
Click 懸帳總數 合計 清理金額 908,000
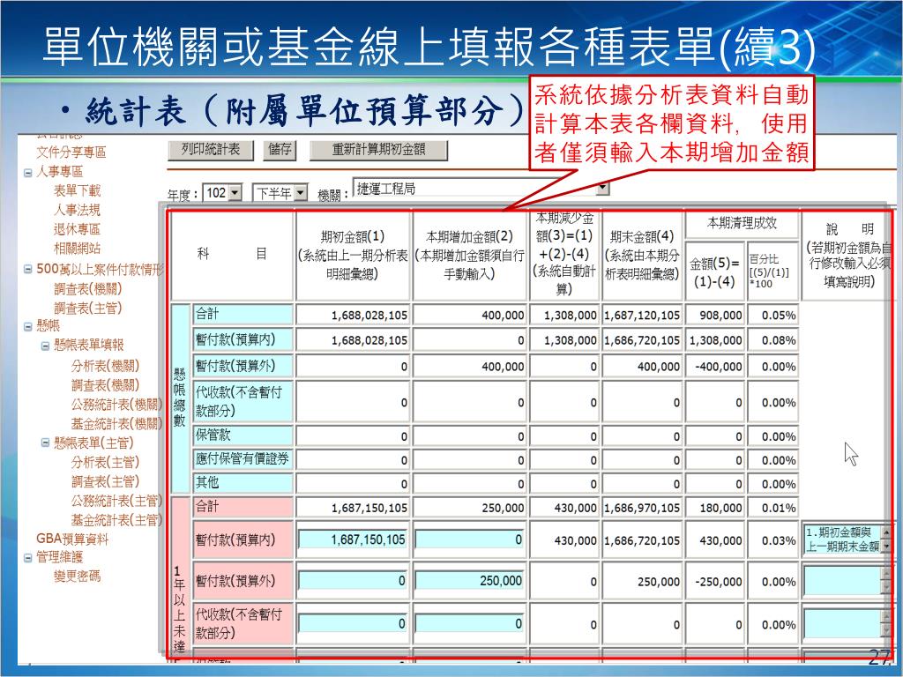pos(714,316)
